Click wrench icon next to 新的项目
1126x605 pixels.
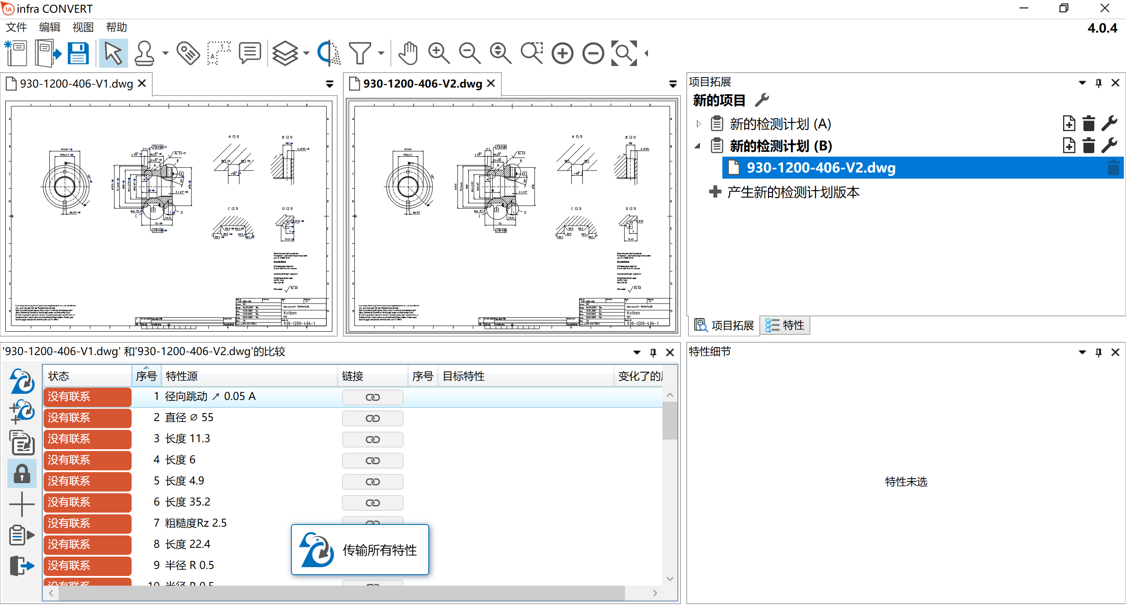tap(762, 100)
